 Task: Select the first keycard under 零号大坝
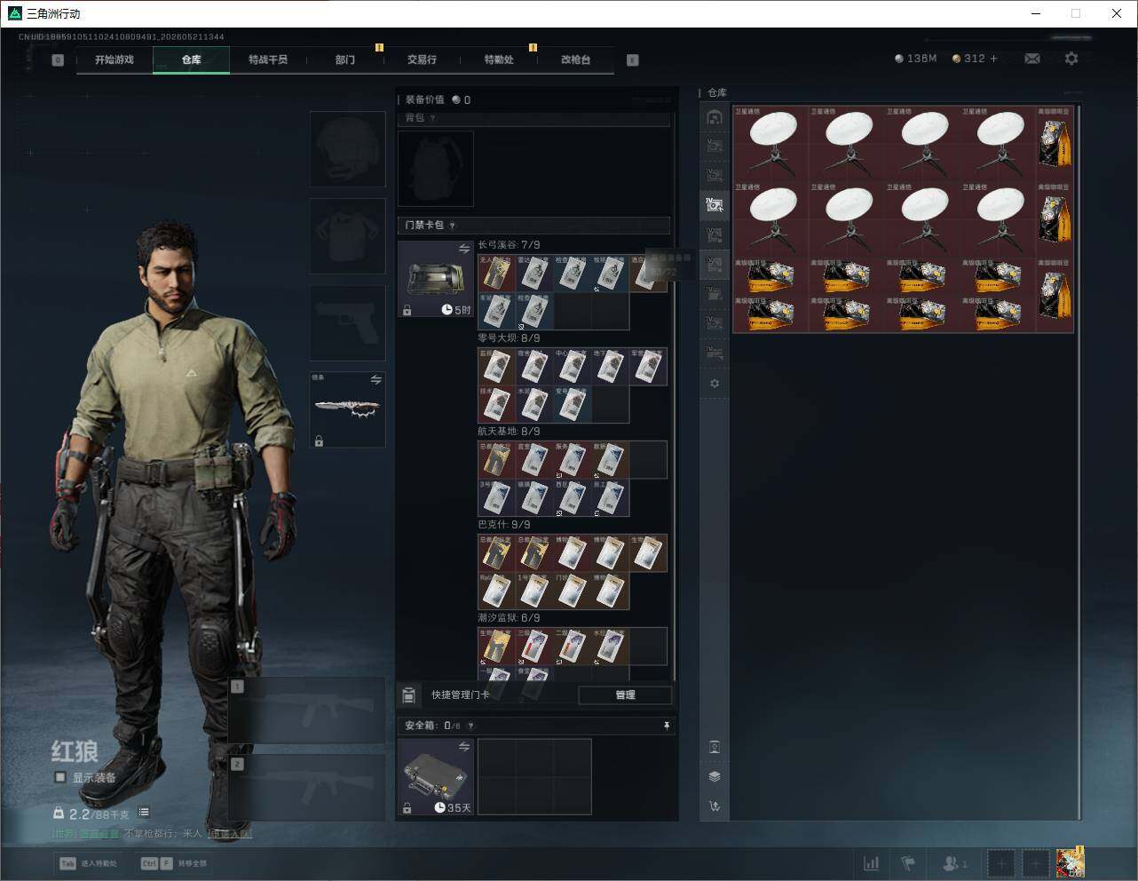[496, 367]
